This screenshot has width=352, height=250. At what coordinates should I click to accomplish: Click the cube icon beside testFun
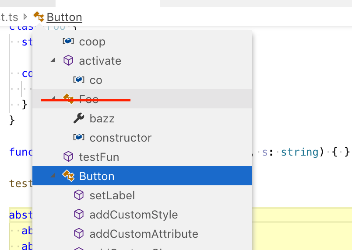point(68,156)
